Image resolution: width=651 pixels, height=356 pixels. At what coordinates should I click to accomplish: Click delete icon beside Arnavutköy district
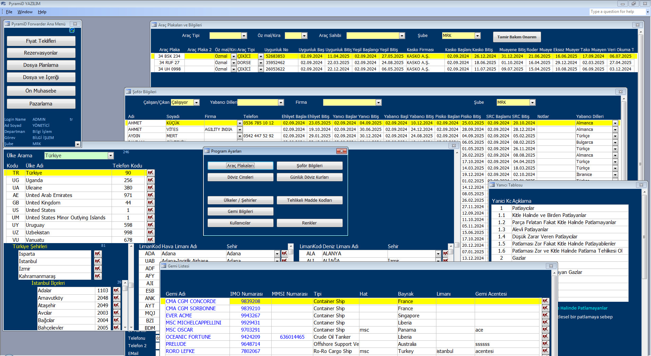point(116,298)
